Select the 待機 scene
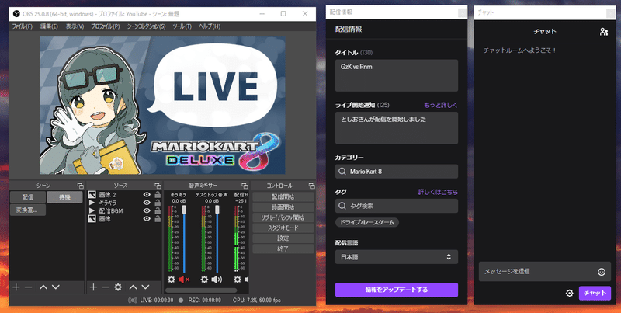 (64, 197)
